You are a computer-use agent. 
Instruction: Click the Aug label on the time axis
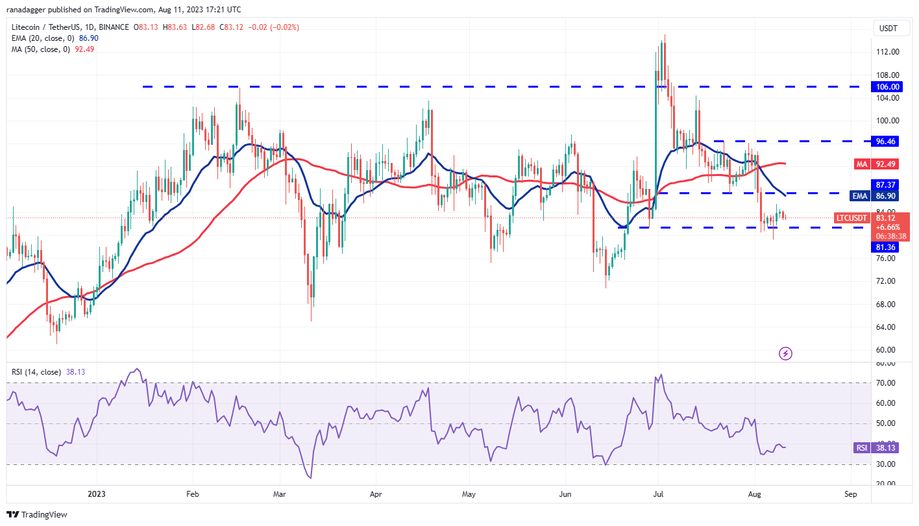[x=754, y=494]
